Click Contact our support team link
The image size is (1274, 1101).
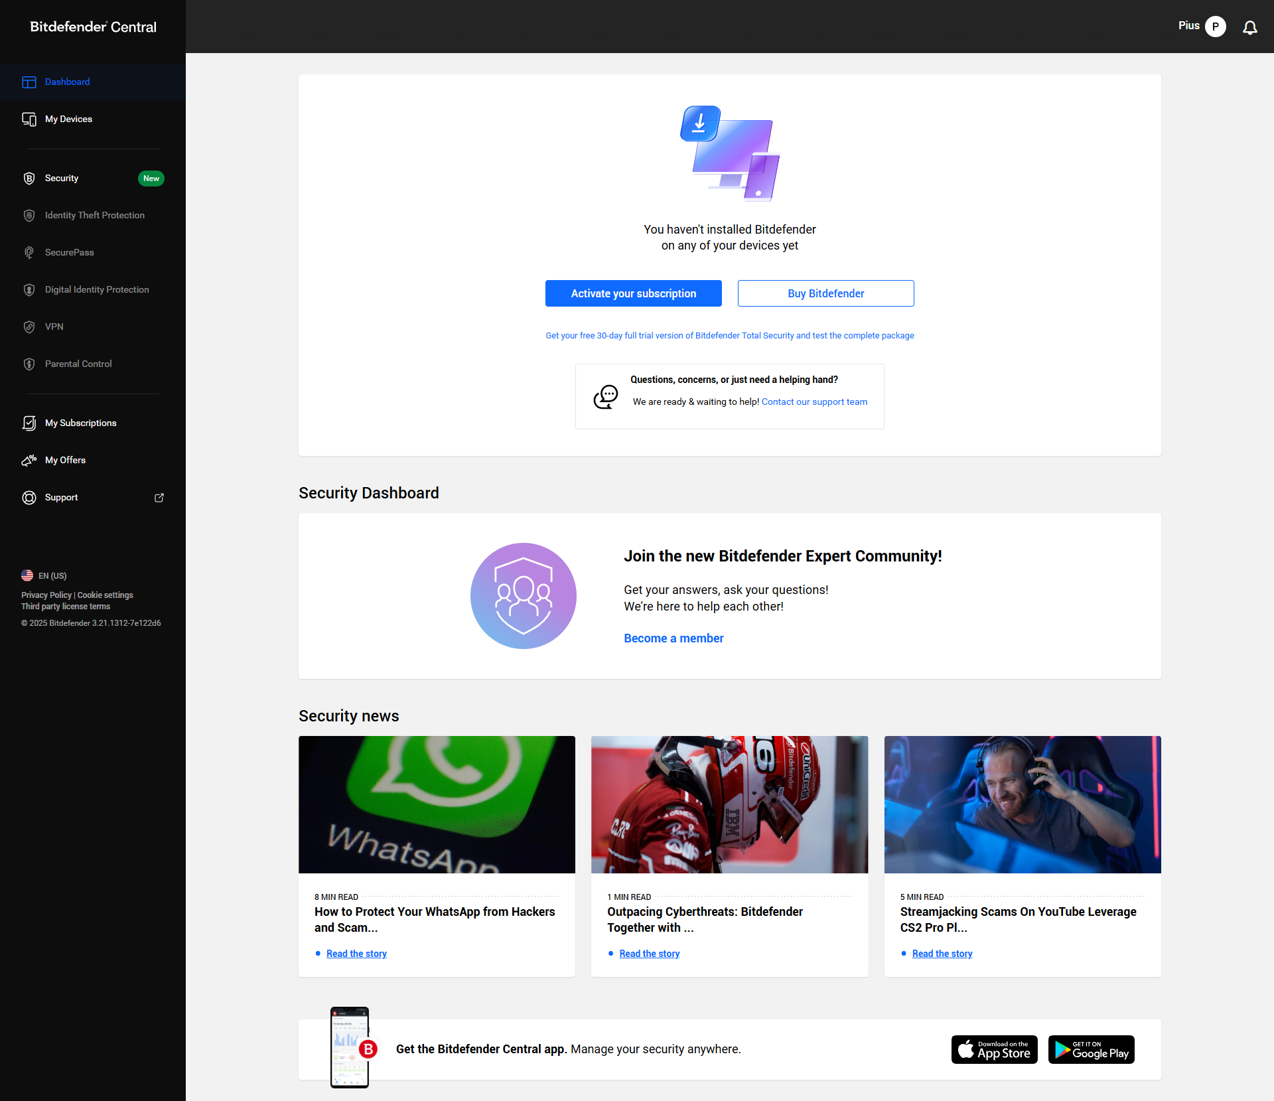click(x=814, y=402)
